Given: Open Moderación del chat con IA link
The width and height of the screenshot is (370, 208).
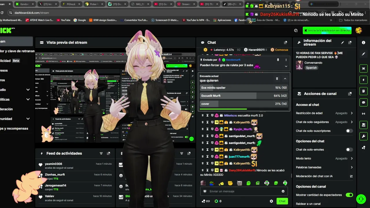Looking at the screenshot, I should point(324,176).
